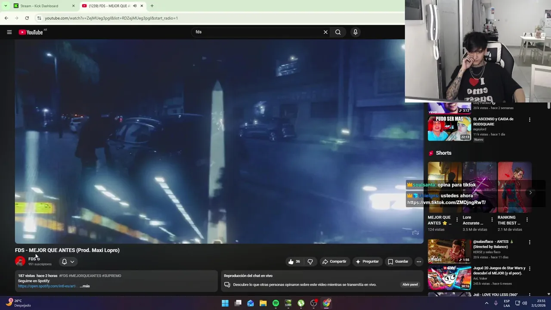Open options for salasflaco ANTES video

pos(529,242)
